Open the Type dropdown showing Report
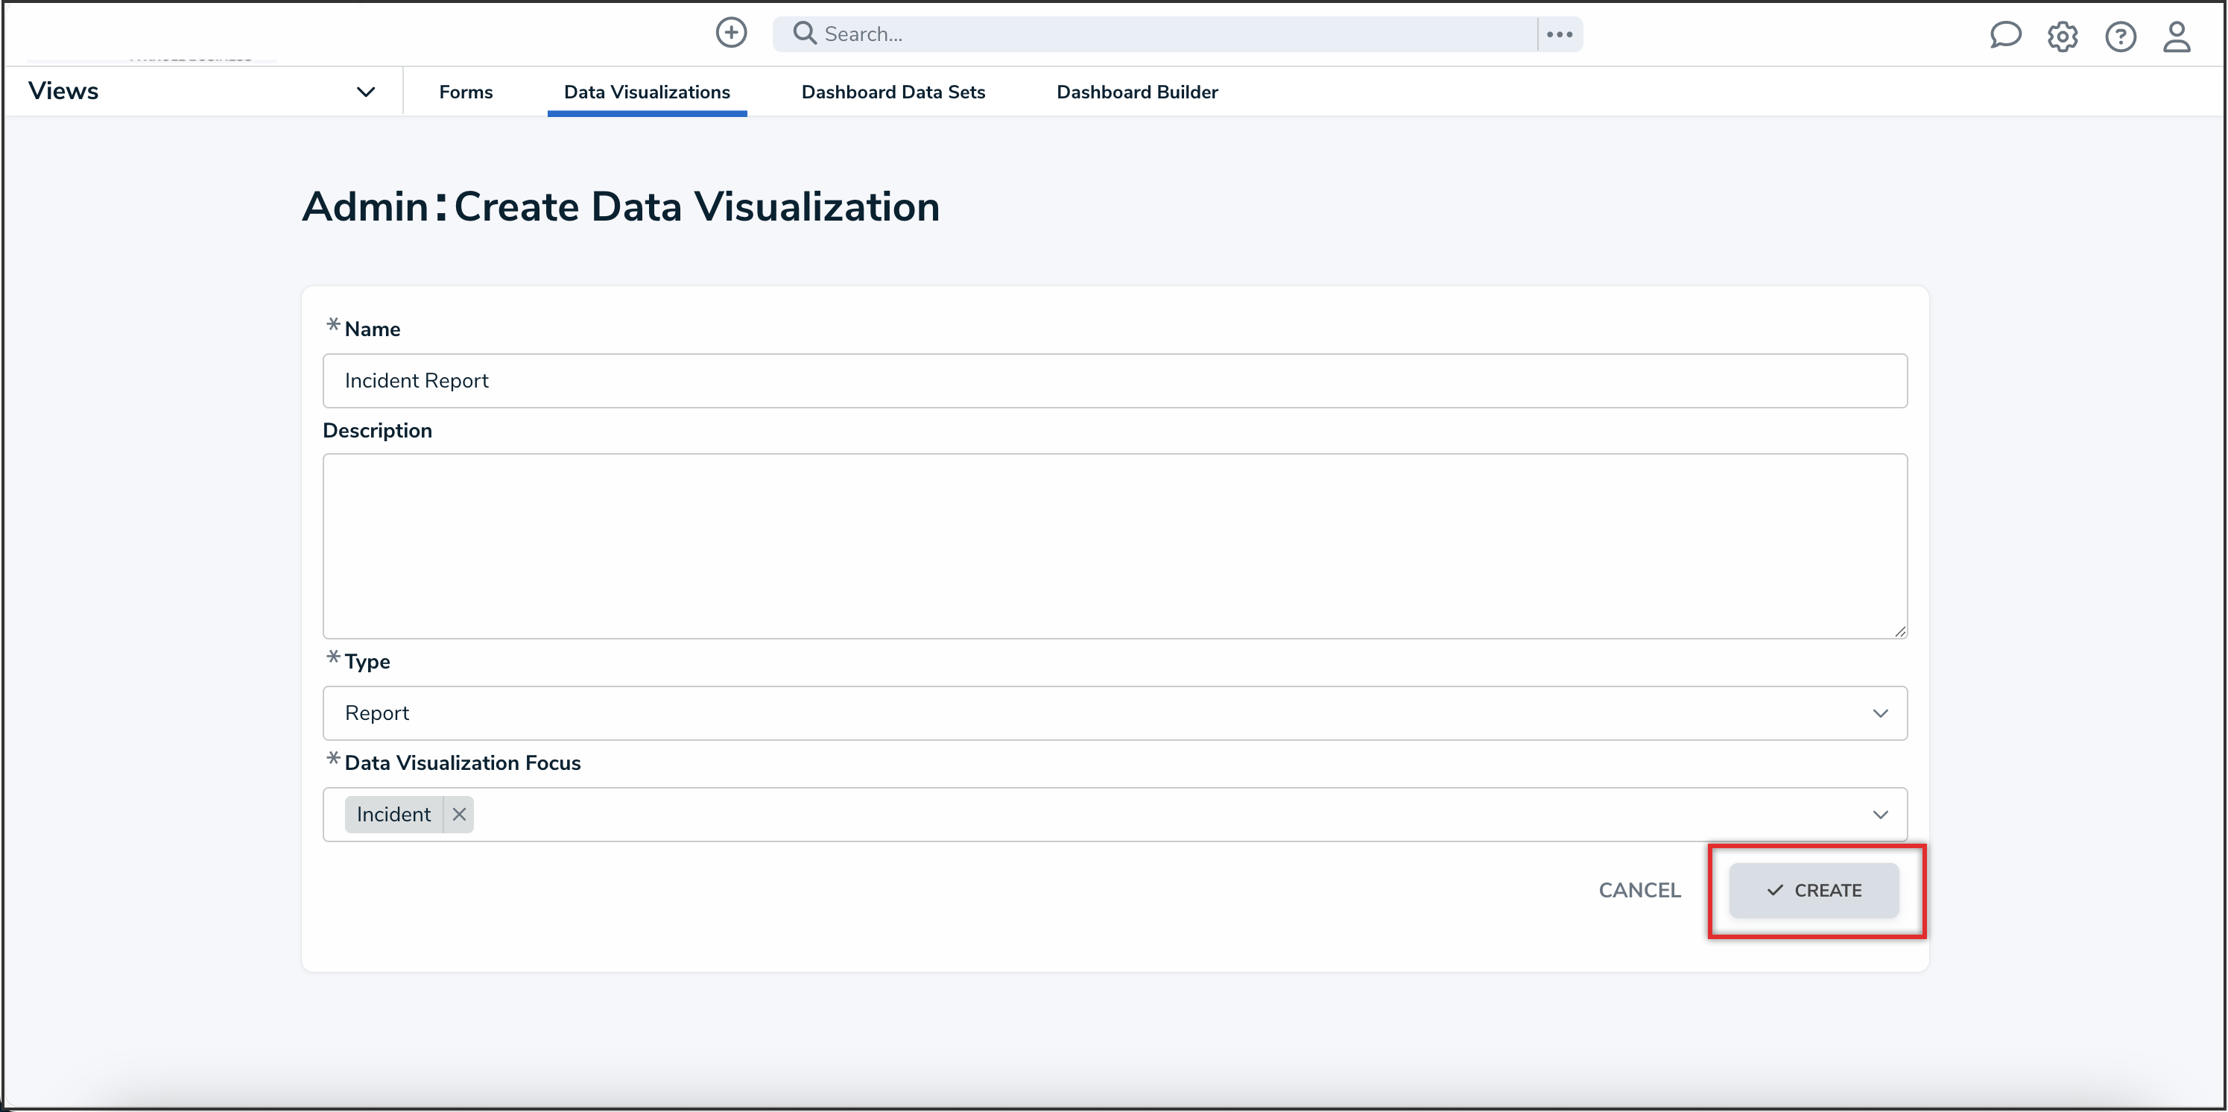The height and width of the screenshot is (1112, 2228). [x=1114, y=713]
